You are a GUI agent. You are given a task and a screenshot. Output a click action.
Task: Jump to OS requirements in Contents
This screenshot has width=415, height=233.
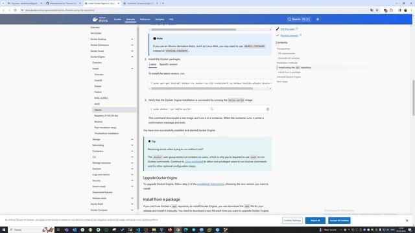click(287, 53)
